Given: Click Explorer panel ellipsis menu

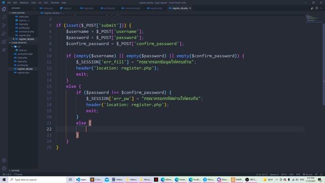Looking at the screenshot, I should coord(34,8).
